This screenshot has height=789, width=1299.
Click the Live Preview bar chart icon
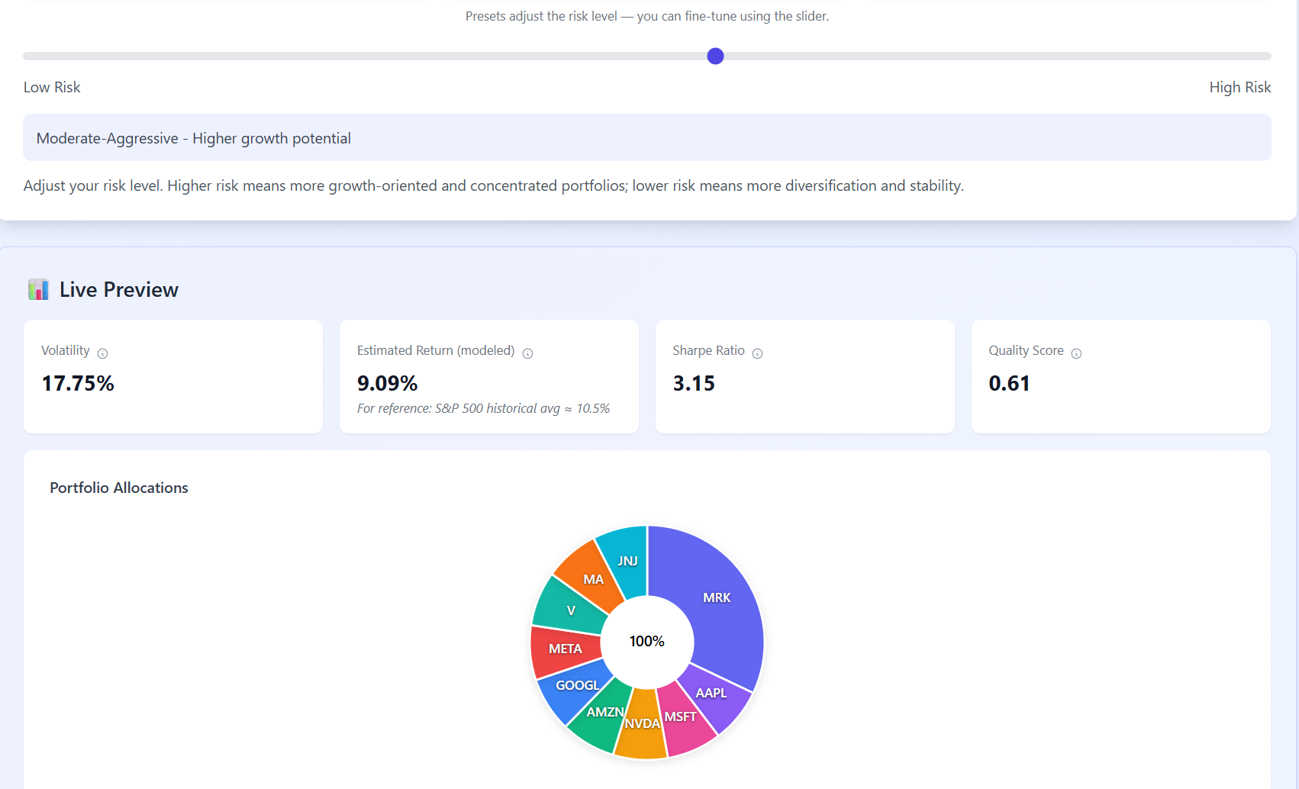tap(38, 288)
